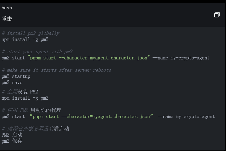Click the first '--name my-crypto-agent' argument

click(181, 58)
